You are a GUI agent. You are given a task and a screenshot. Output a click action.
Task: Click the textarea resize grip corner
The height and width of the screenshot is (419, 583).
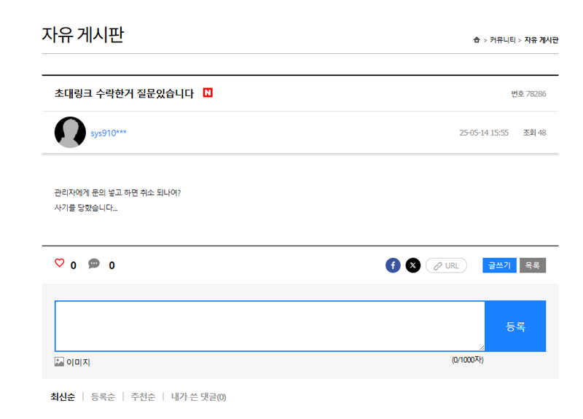pyautogui.click(x=482, y=348)
